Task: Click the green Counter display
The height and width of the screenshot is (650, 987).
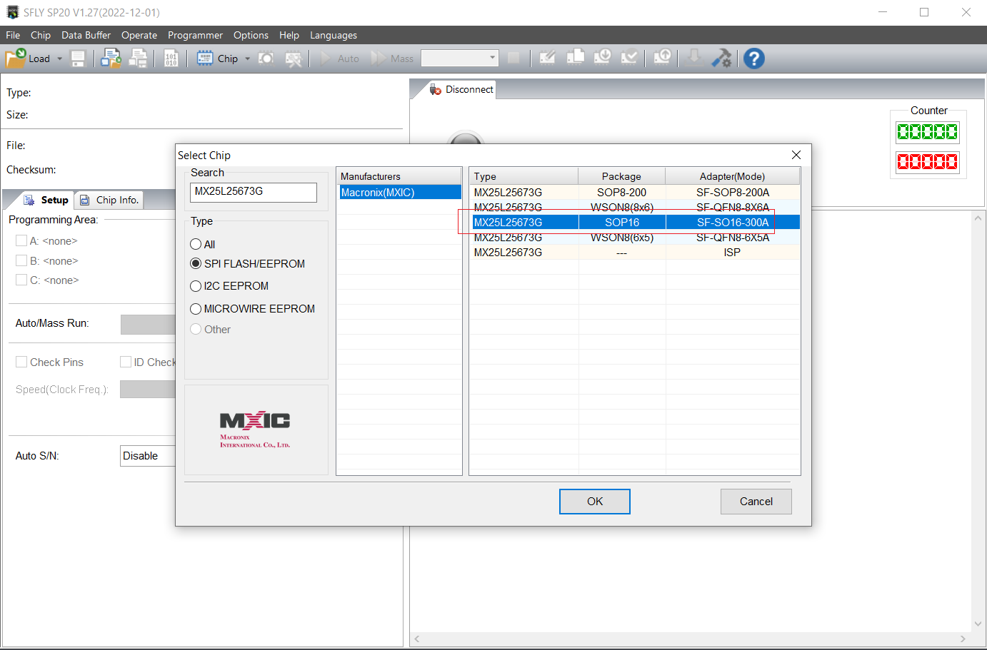Action: click(x=928, y=132)
